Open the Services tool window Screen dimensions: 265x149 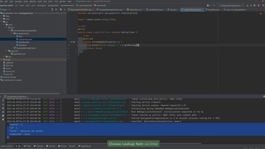(62, 146)
